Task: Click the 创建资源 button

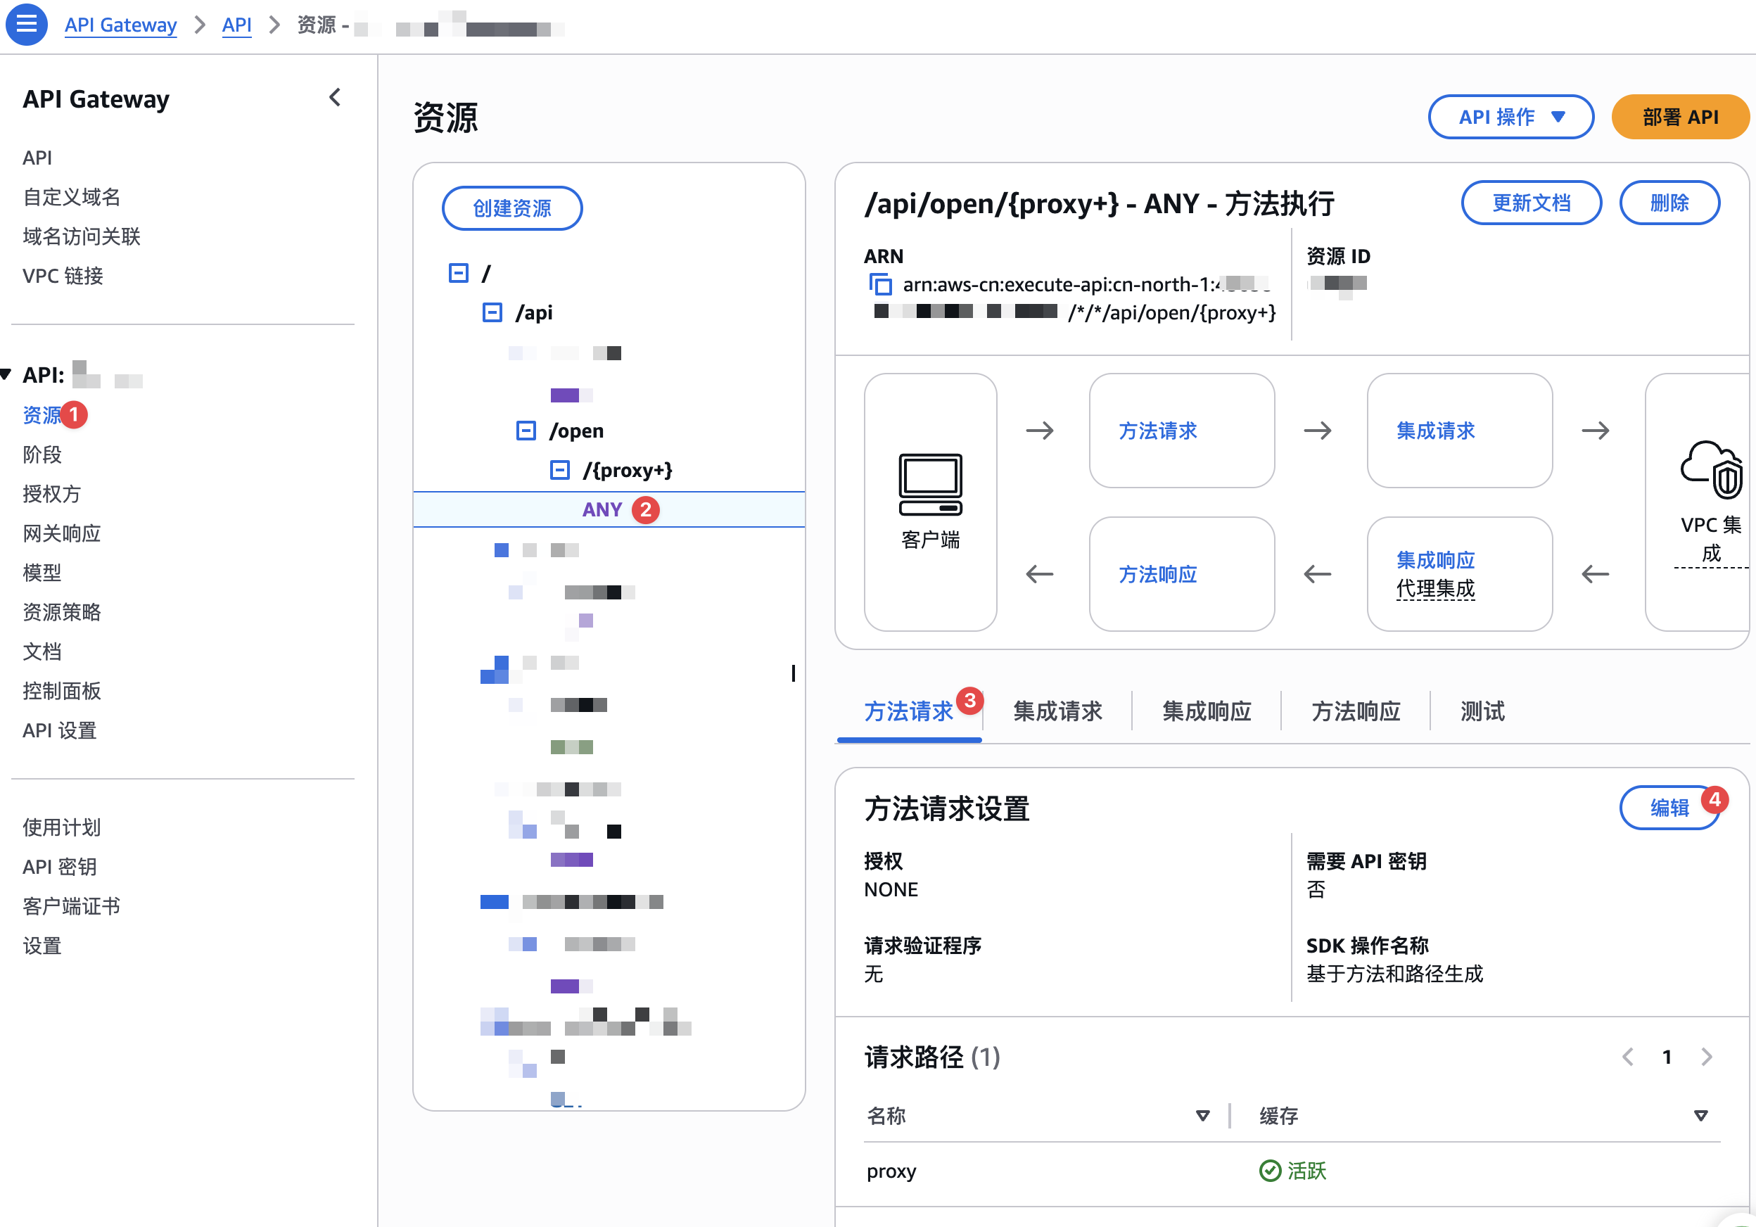Action: click(511, 208)
